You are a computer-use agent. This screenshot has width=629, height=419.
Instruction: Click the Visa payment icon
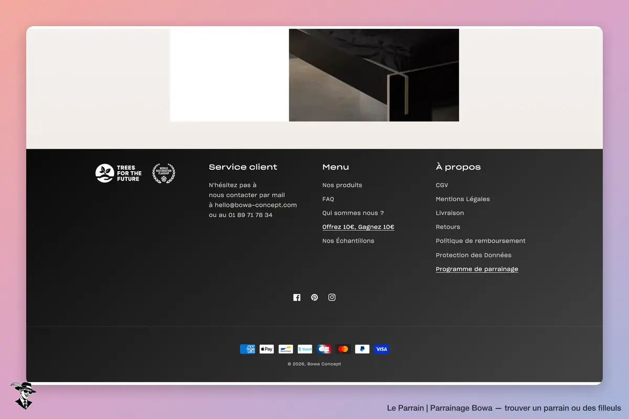(x=382, y=349)
